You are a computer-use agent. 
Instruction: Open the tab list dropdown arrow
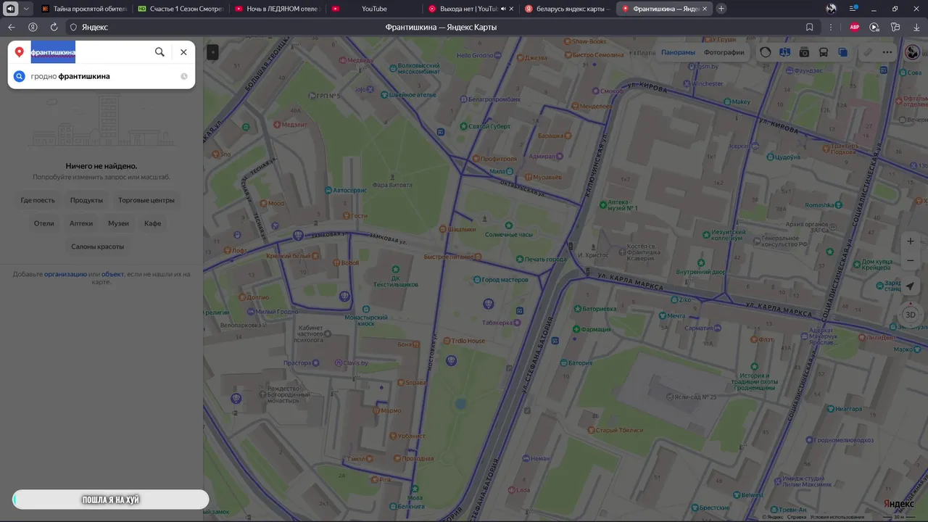(27, 9)
